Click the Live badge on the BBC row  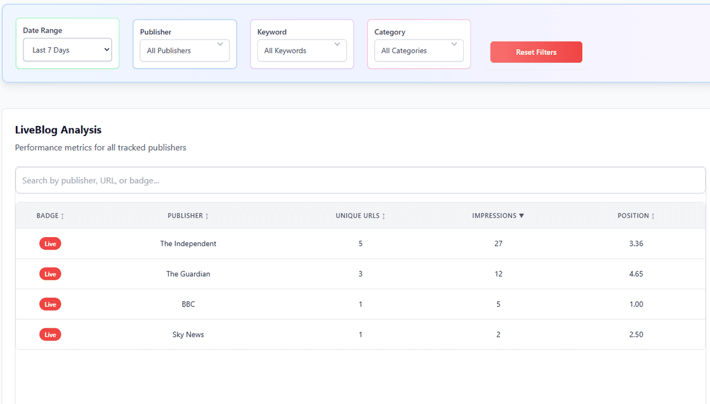tap(50, 304)
